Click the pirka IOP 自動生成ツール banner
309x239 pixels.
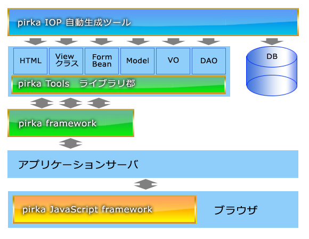tap(153, 22)
